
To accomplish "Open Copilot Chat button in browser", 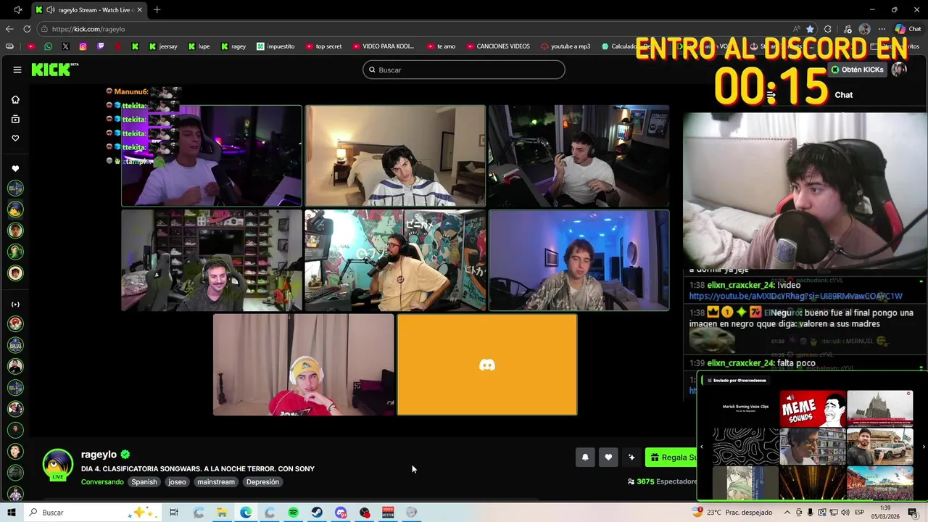I will [908, 29].
